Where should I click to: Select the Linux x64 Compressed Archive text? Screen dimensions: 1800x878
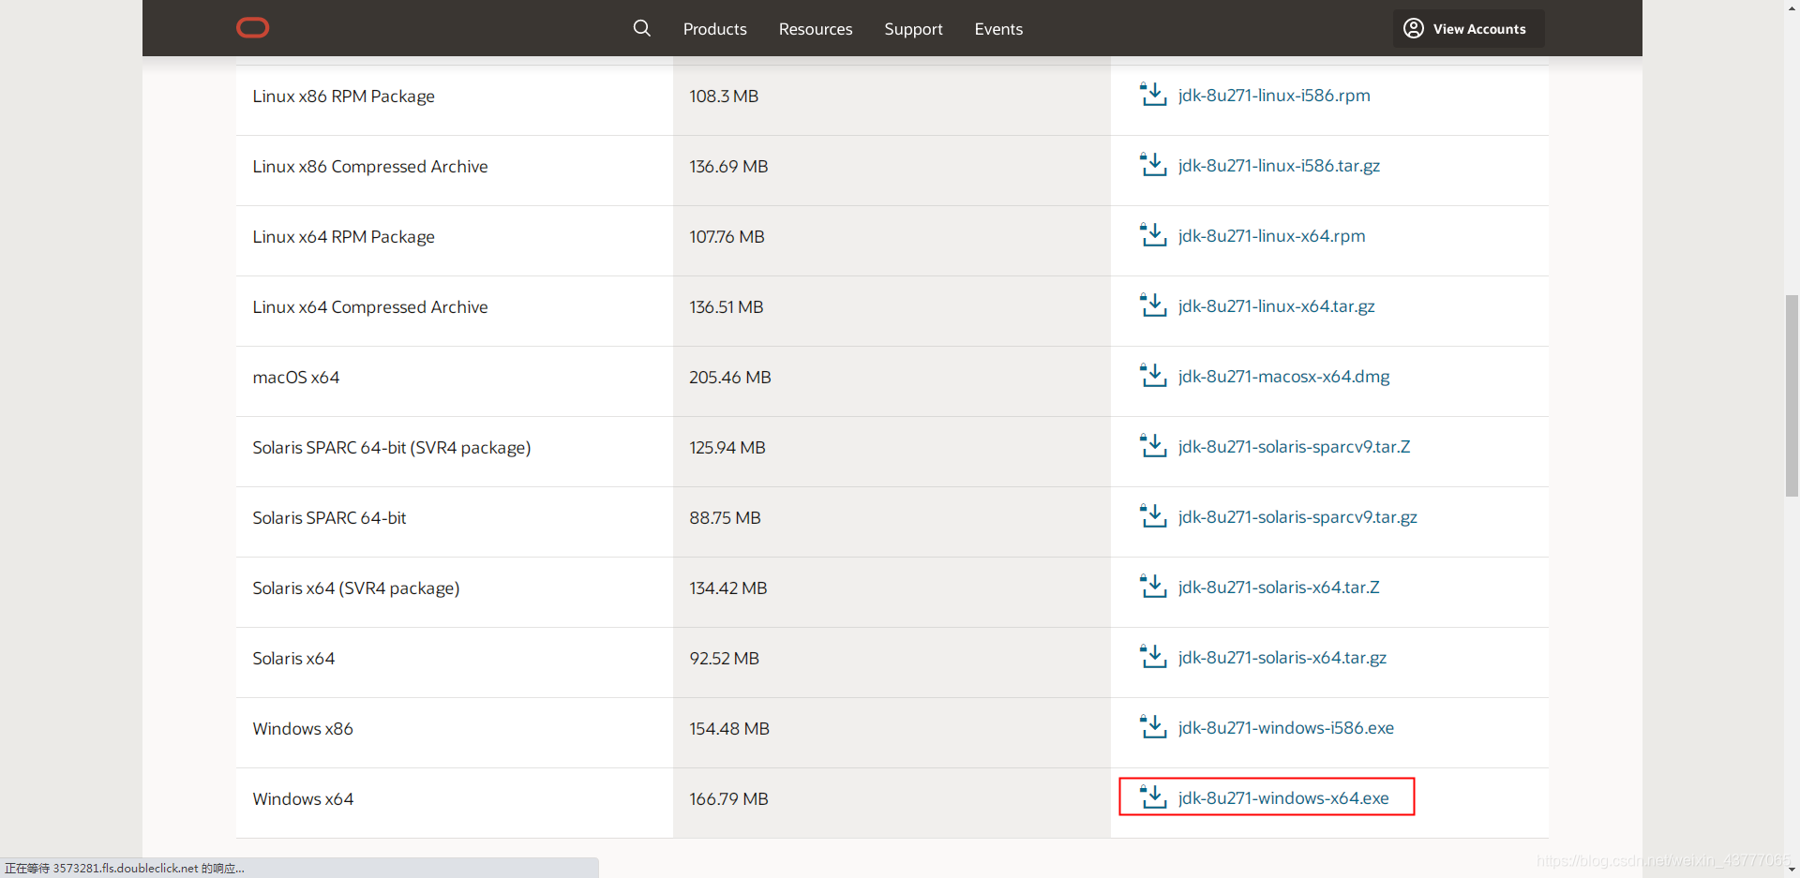click(x=370, y=307)
